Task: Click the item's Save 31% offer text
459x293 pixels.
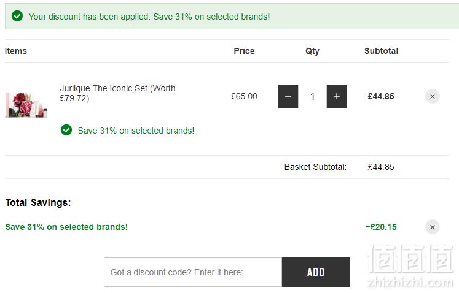Action: coord(136,131)
